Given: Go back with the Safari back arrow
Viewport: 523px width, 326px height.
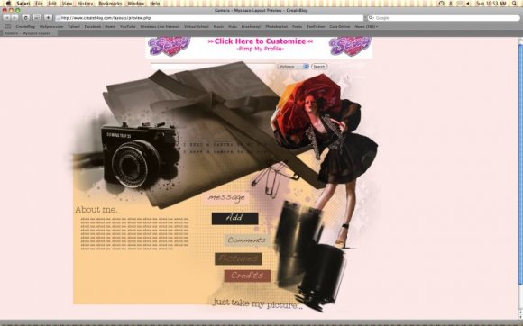Looking at the screenshot, I should point(6,18).
